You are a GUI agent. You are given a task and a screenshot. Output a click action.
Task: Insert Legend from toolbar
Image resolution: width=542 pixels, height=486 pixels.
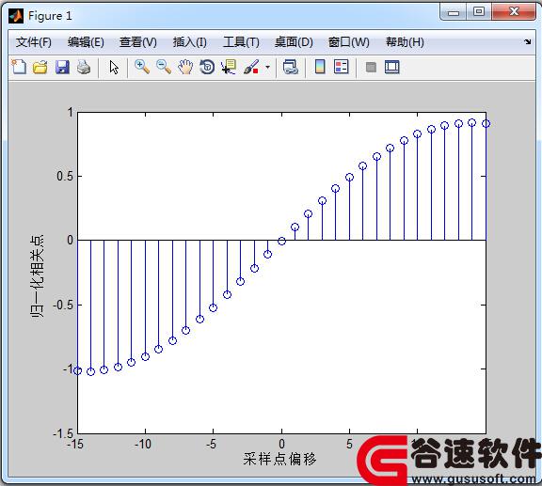(342, 67)
